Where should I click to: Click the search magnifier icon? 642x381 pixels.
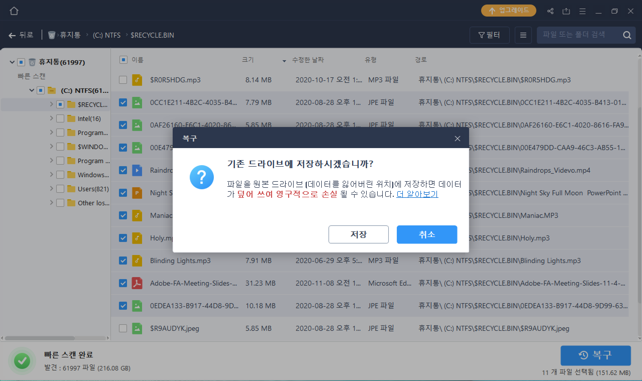click(627, 35)
